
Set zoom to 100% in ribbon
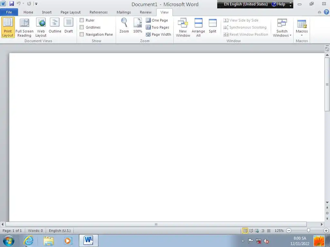(138, 26)
